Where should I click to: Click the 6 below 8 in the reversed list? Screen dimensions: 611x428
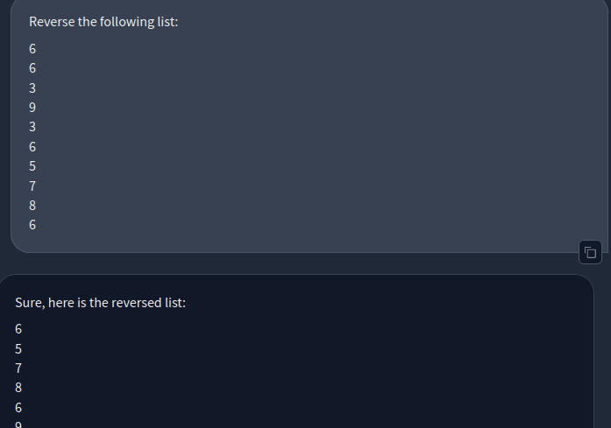click(x=18, y=407)
